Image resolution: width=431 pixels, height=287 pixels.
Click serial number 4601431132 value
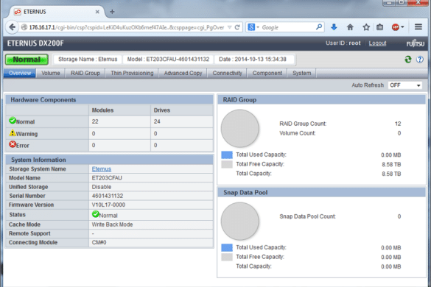pos(108,196)
